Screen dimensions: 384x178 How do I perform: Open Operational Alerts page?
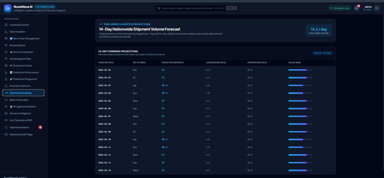23,127
